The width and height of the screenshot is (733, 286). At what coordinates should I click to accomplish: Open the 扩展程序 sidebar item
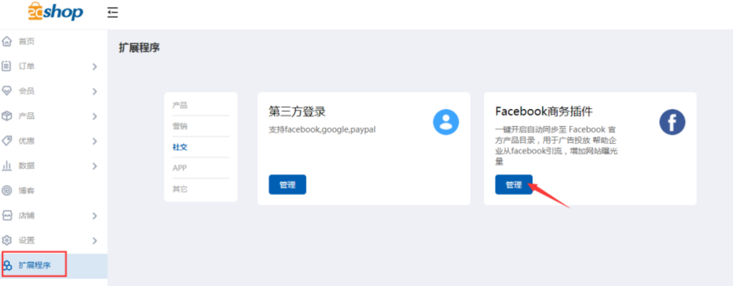(54, 265)
